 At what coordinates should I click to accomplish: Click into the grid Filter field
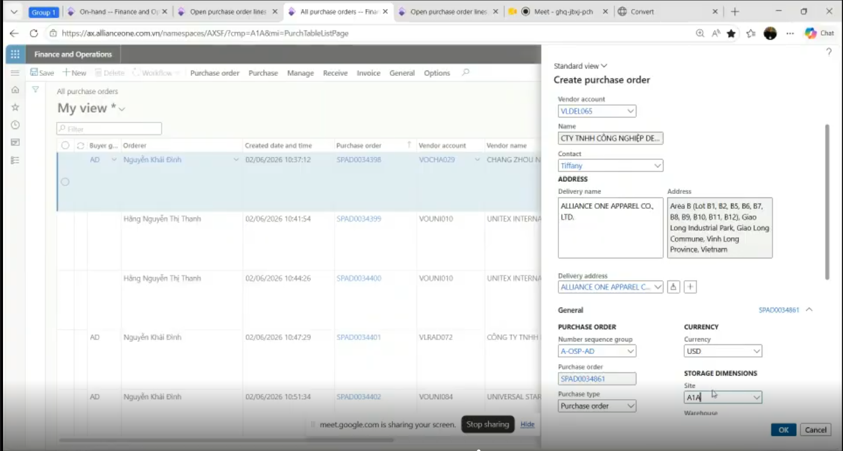109,129
